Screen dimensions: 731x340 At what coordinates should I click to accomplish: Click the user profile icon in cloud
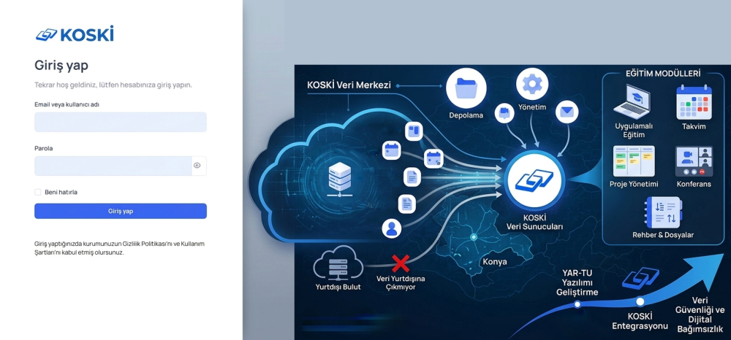pyautogui.click(x=392, y=228)
